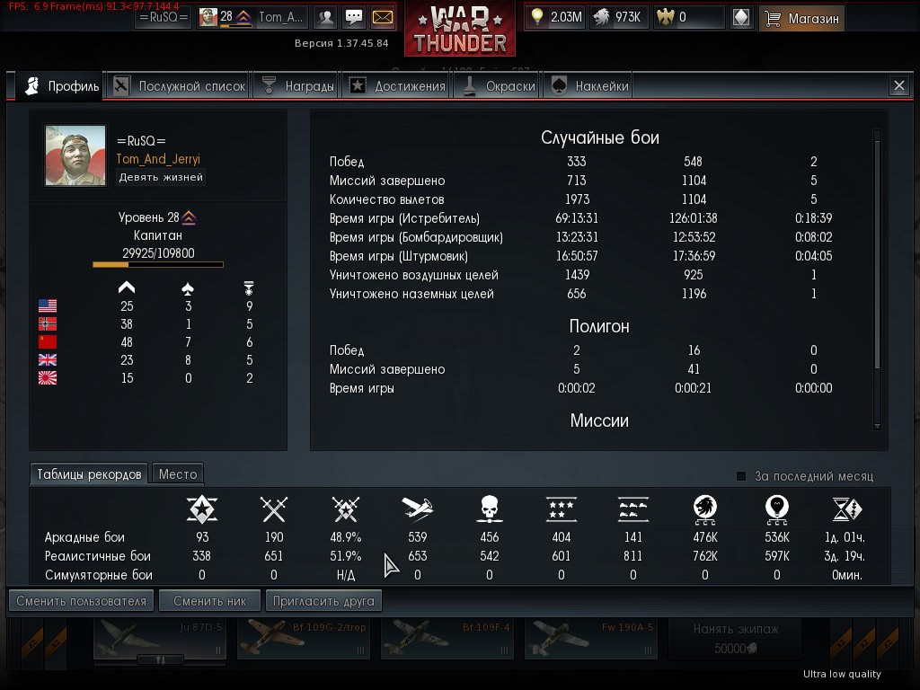Open the Достижения tab
920x690 pixels.
click(x=397, y=86)
